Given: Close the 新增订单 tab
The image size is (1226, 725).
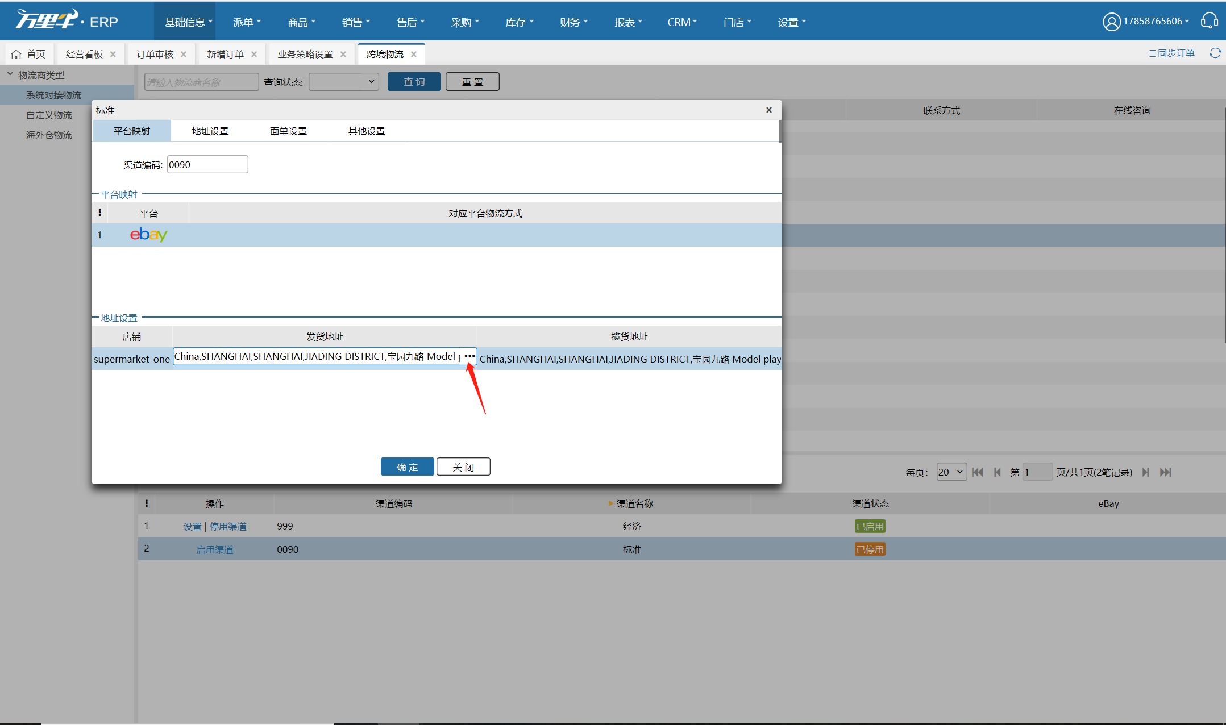Looking at the screenshot, I should pos(254,54).
